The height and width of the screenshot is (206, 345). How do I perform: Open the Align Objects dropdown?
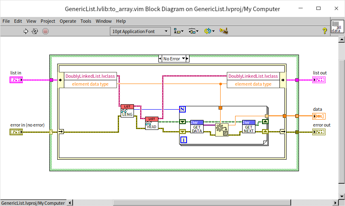(x=179, y=31)
